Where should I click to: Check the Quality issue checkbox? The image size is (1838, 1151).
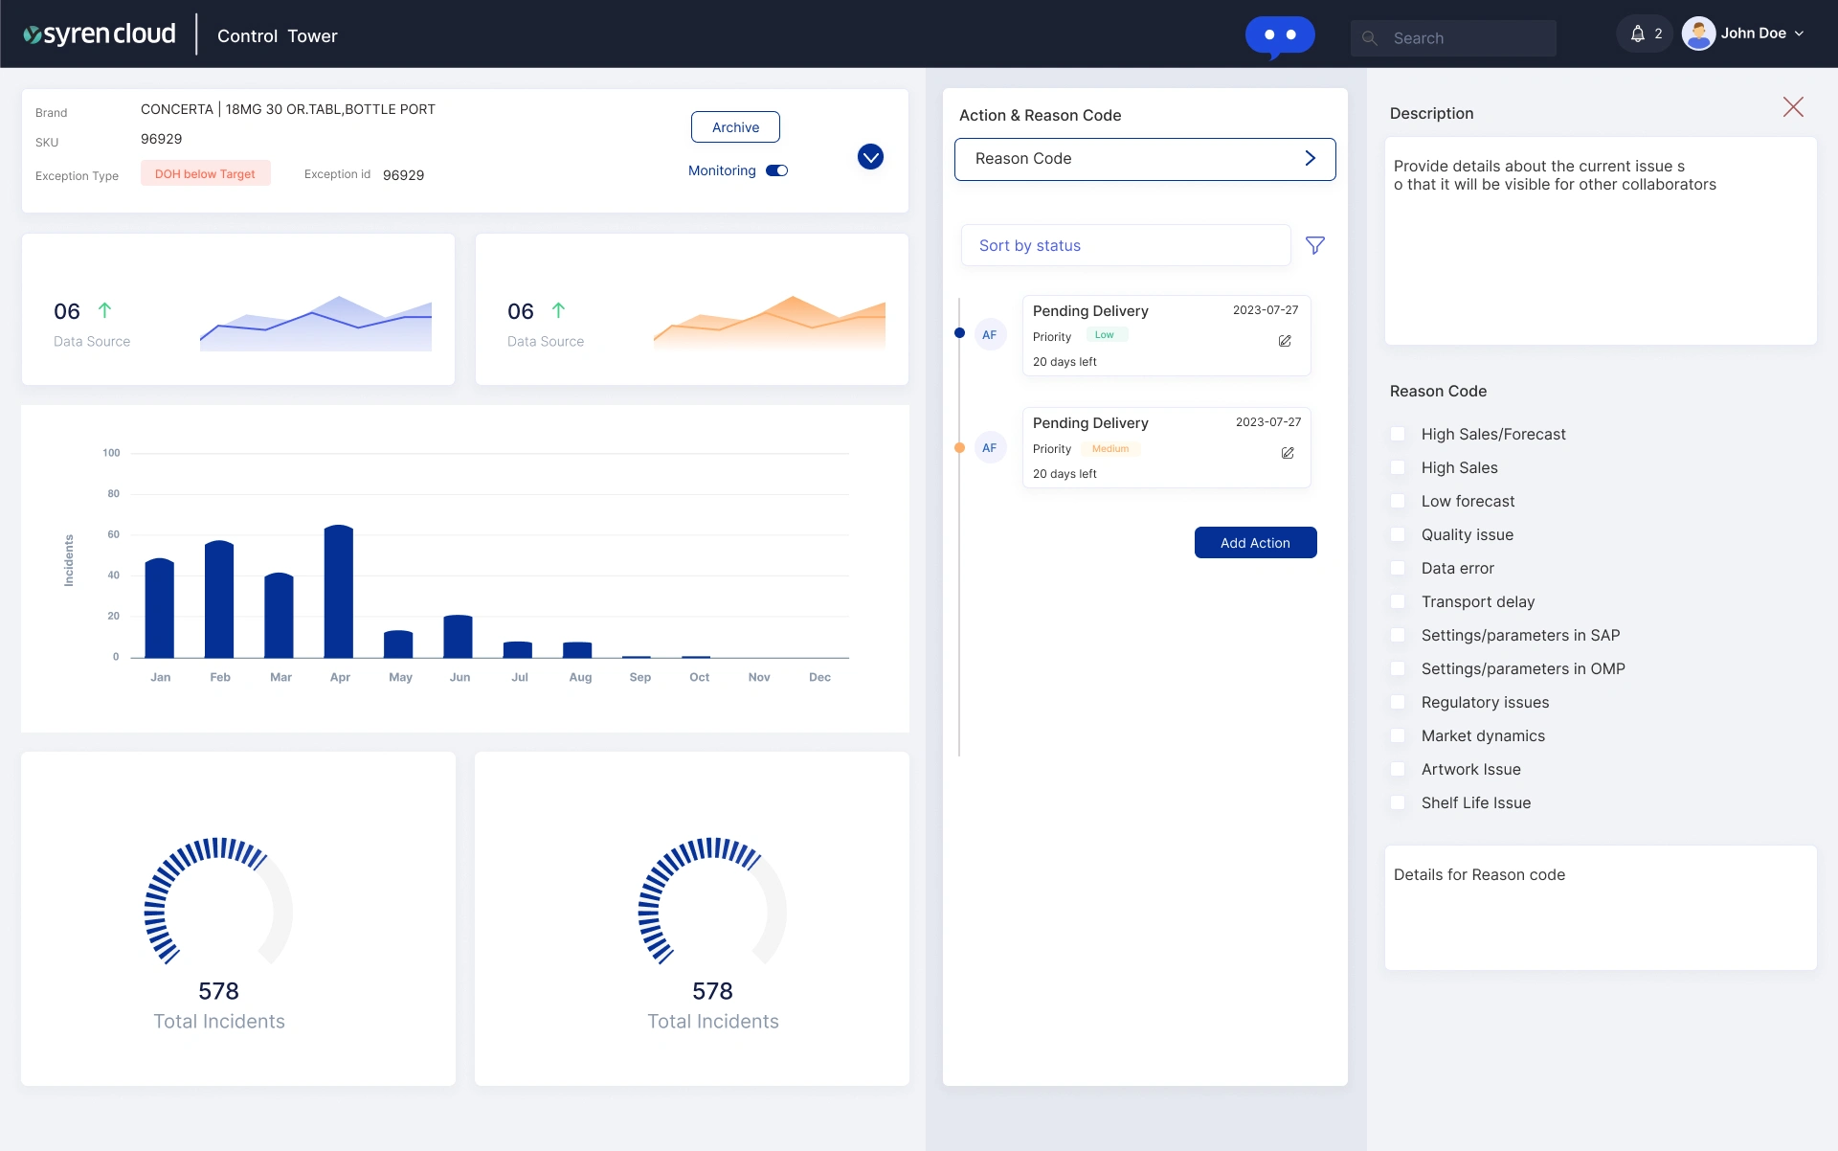point(1398,534)
